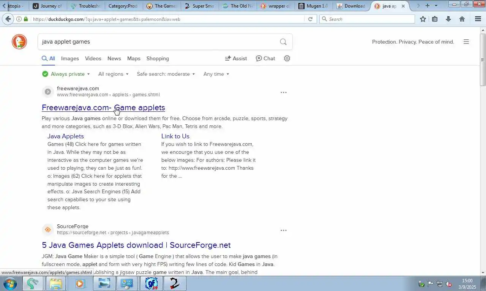The height and width of the screenshot is (291, 486).
Task: Switch to Shopping search tab
Action: pos(158,58)
